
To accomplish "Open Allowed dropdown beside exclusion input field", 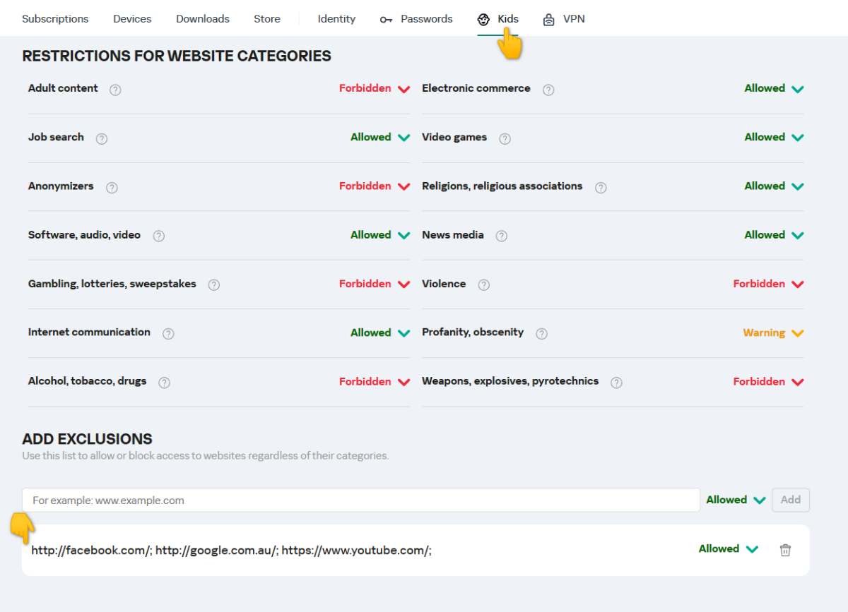I will 736,500.
